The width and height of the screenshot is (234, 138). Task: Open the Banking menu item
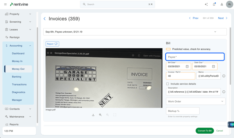(x=17, y=77)
